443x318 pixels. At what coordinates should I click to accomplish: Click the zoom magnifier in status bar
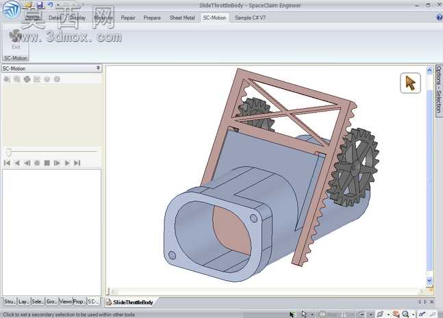tap(406, 314)
